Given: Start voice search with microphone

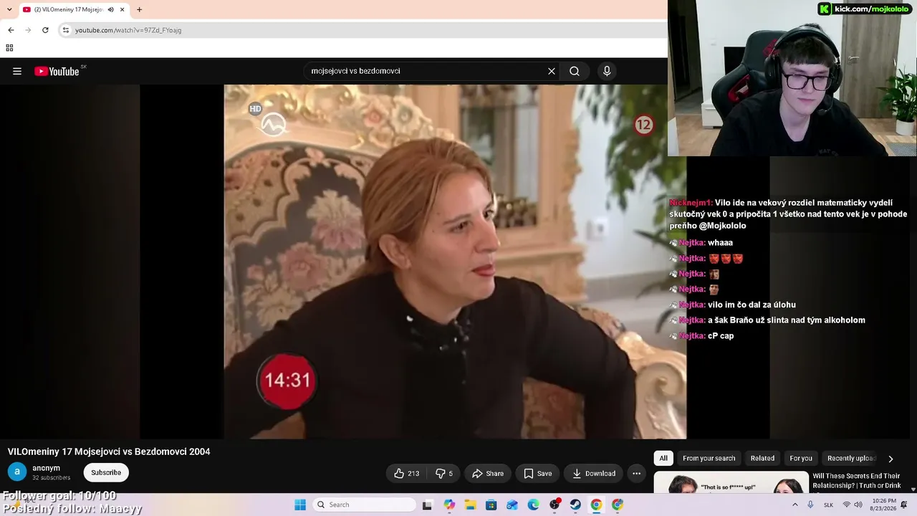Looking at the screenshot, I should [607, 71].
